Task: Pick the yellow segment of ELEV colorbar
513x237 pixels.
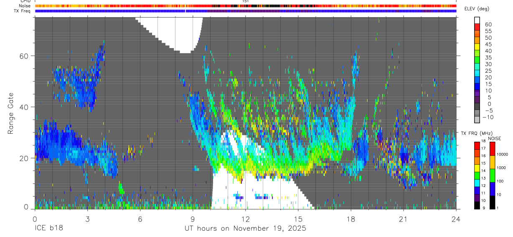Action: point(477,47)
